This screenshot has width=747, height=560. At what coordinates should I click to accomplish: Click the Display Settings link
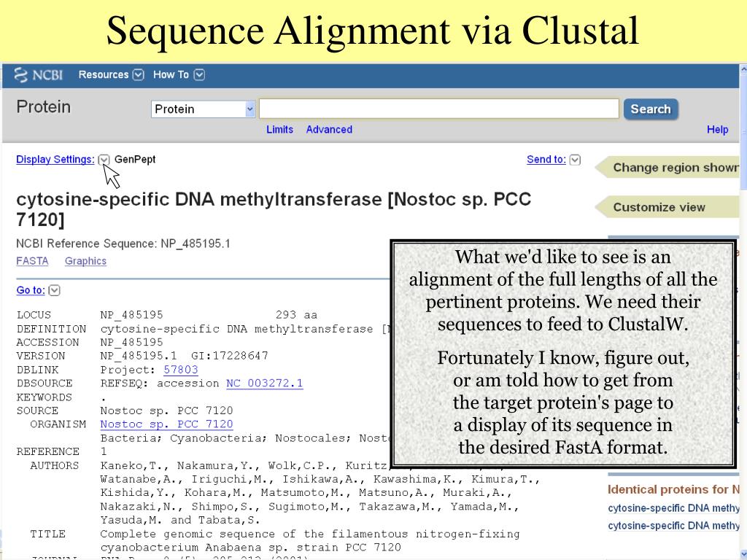coord(55,160)
